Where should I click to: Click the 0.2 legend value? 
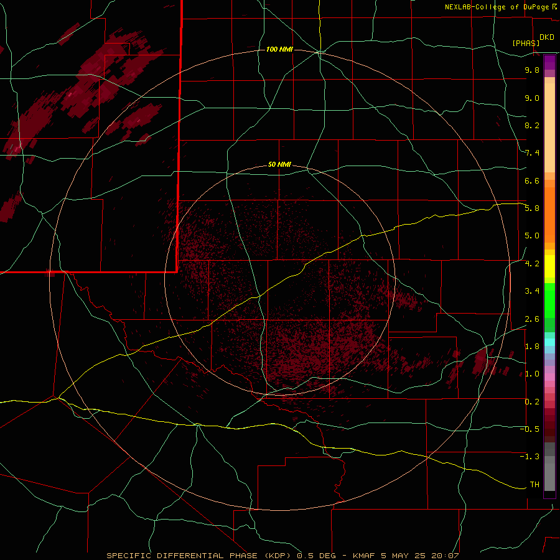532,402
